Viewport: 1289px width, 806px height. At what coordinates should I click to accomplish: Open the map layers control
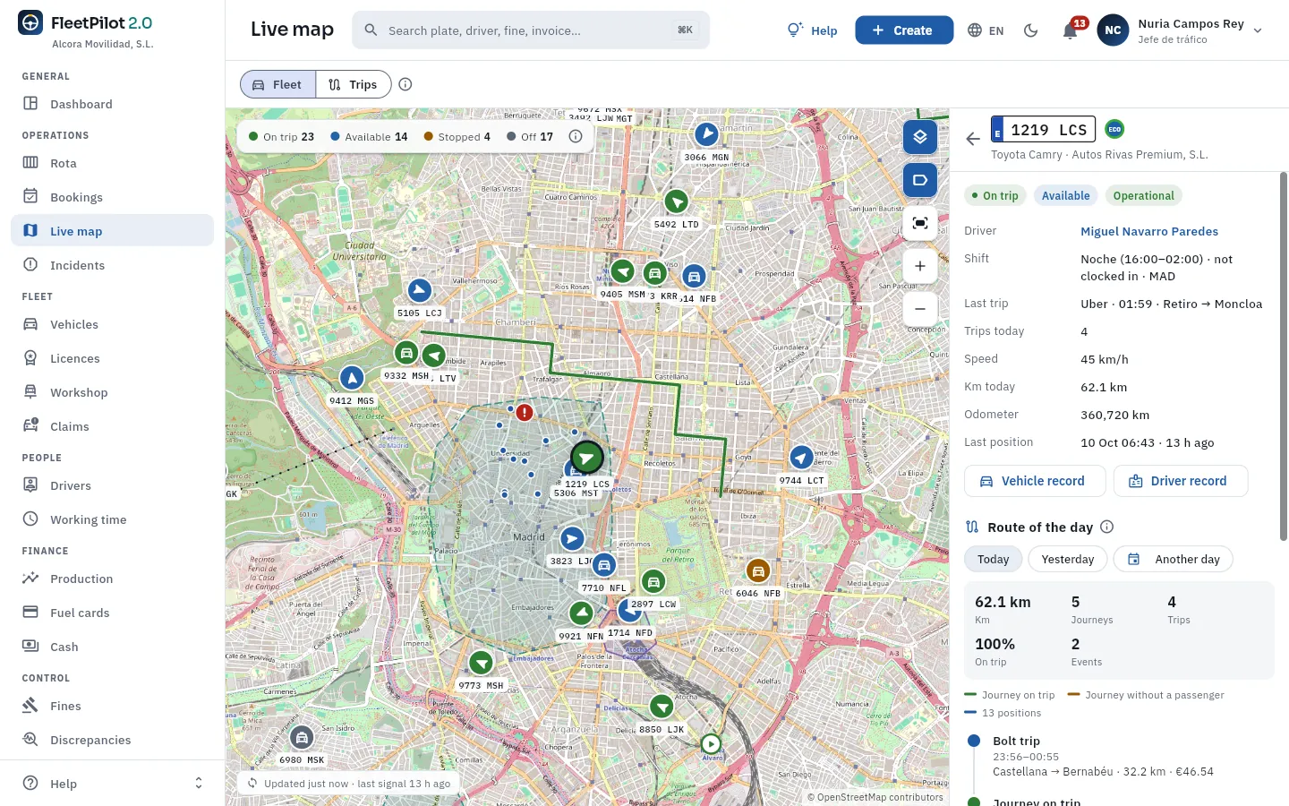pyautogui.click(x=920, y=137)
